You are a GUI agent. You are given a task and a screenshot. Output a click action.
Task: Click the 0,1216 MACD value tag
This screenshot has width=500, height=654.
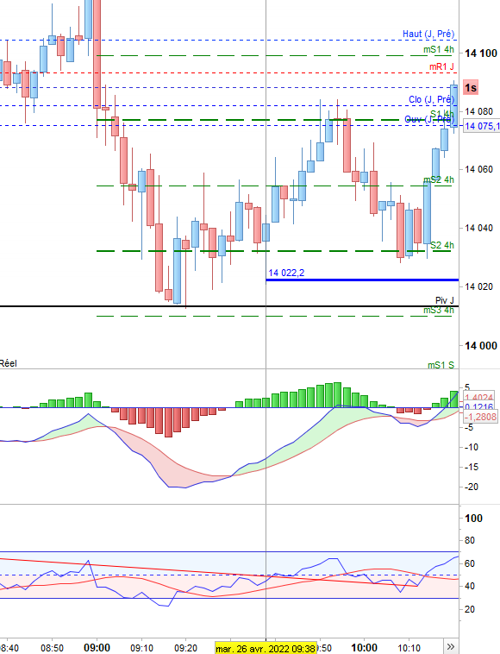pyautogui.click(x=478, y=406)
